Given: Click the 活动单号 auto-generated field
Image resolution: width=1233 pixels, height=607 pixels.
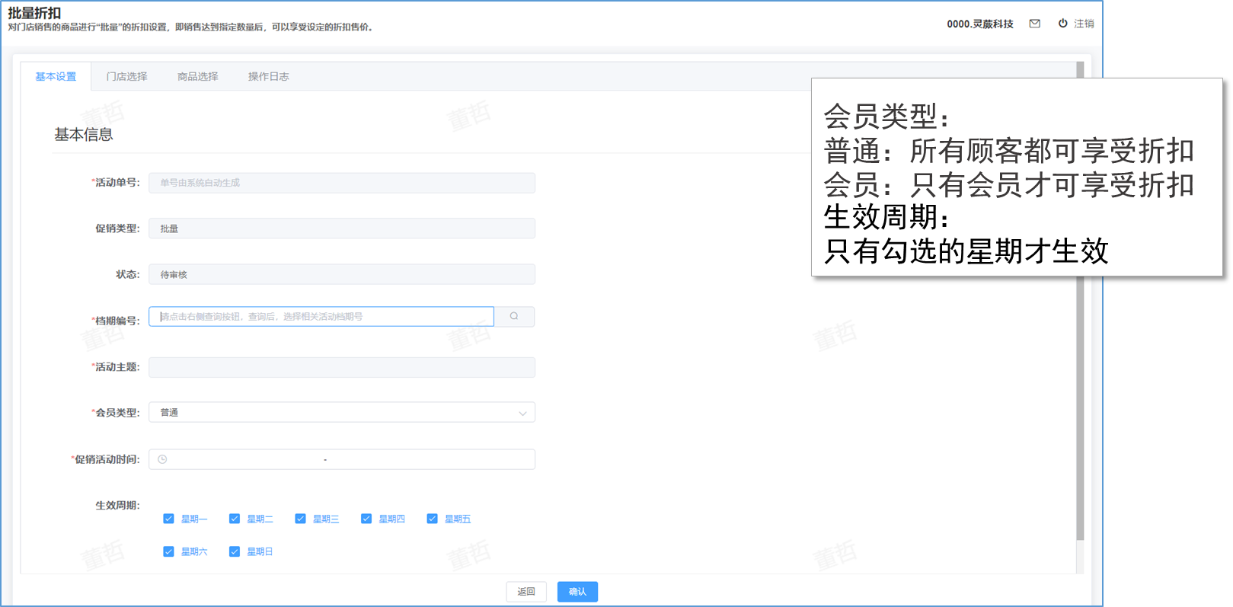Looking at the screenshot, I should coord(342,183).
